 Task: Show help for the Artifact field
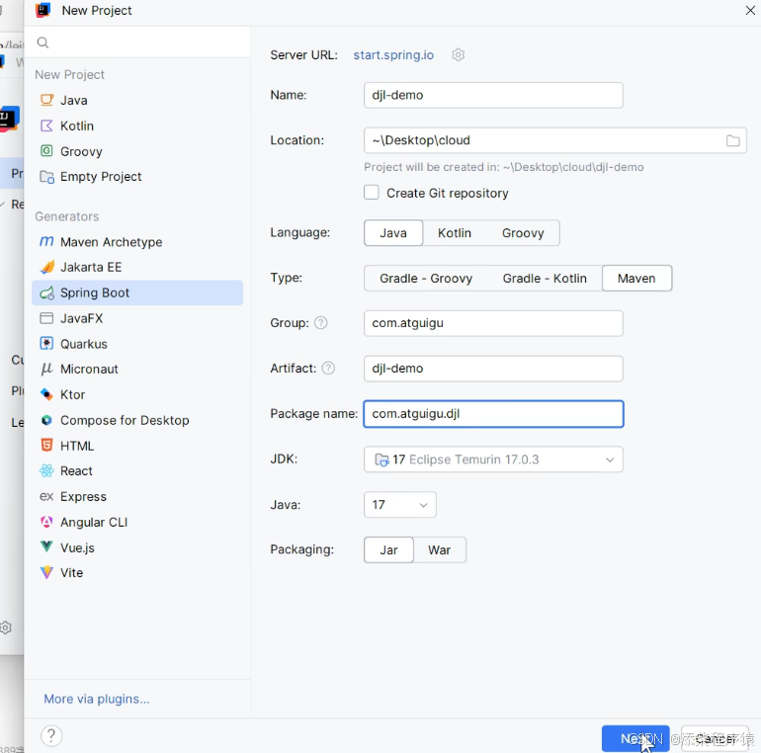click(x=328, y=369)
